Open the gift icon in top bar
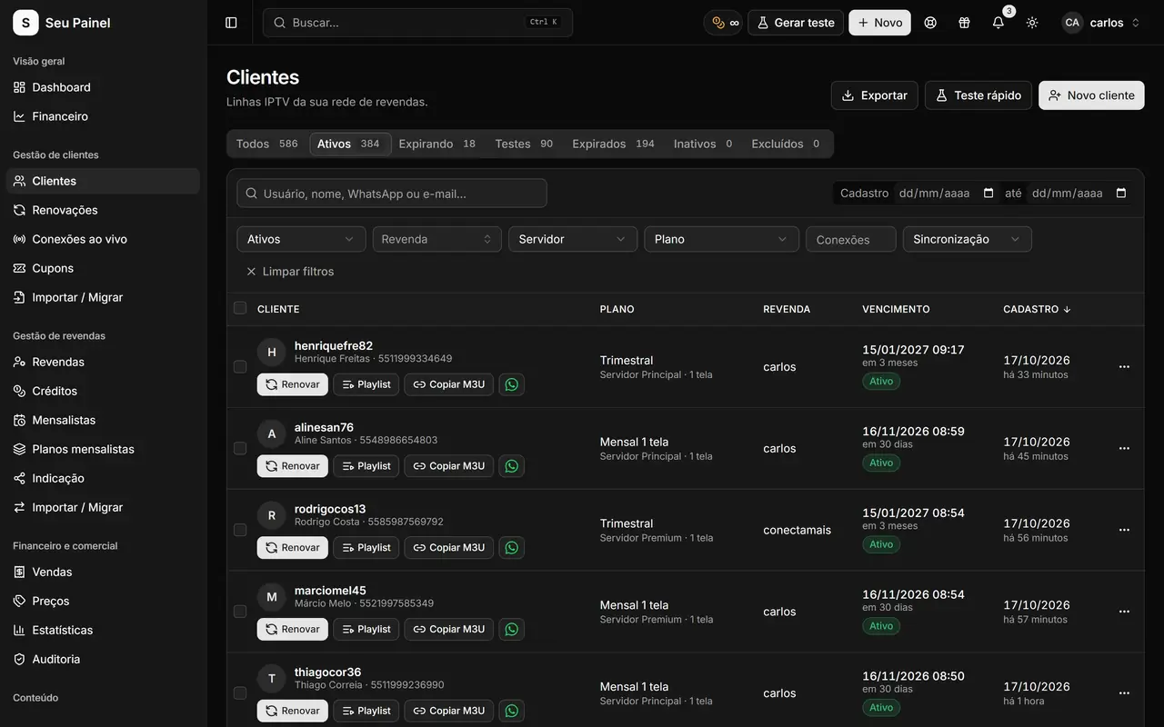The width and height of the screenshot is (1164, 727). [964, 23]
